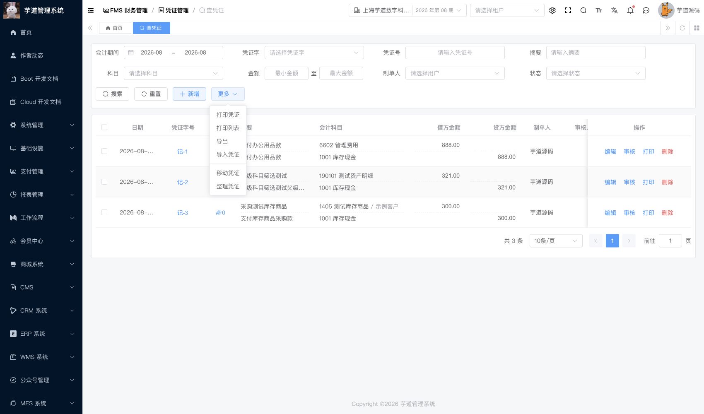Image resolution: width=704 pixels, height=414 pixels.
Task: Open Cloud 开发文档 in sidebar
Action: click(x=41, y=102)
